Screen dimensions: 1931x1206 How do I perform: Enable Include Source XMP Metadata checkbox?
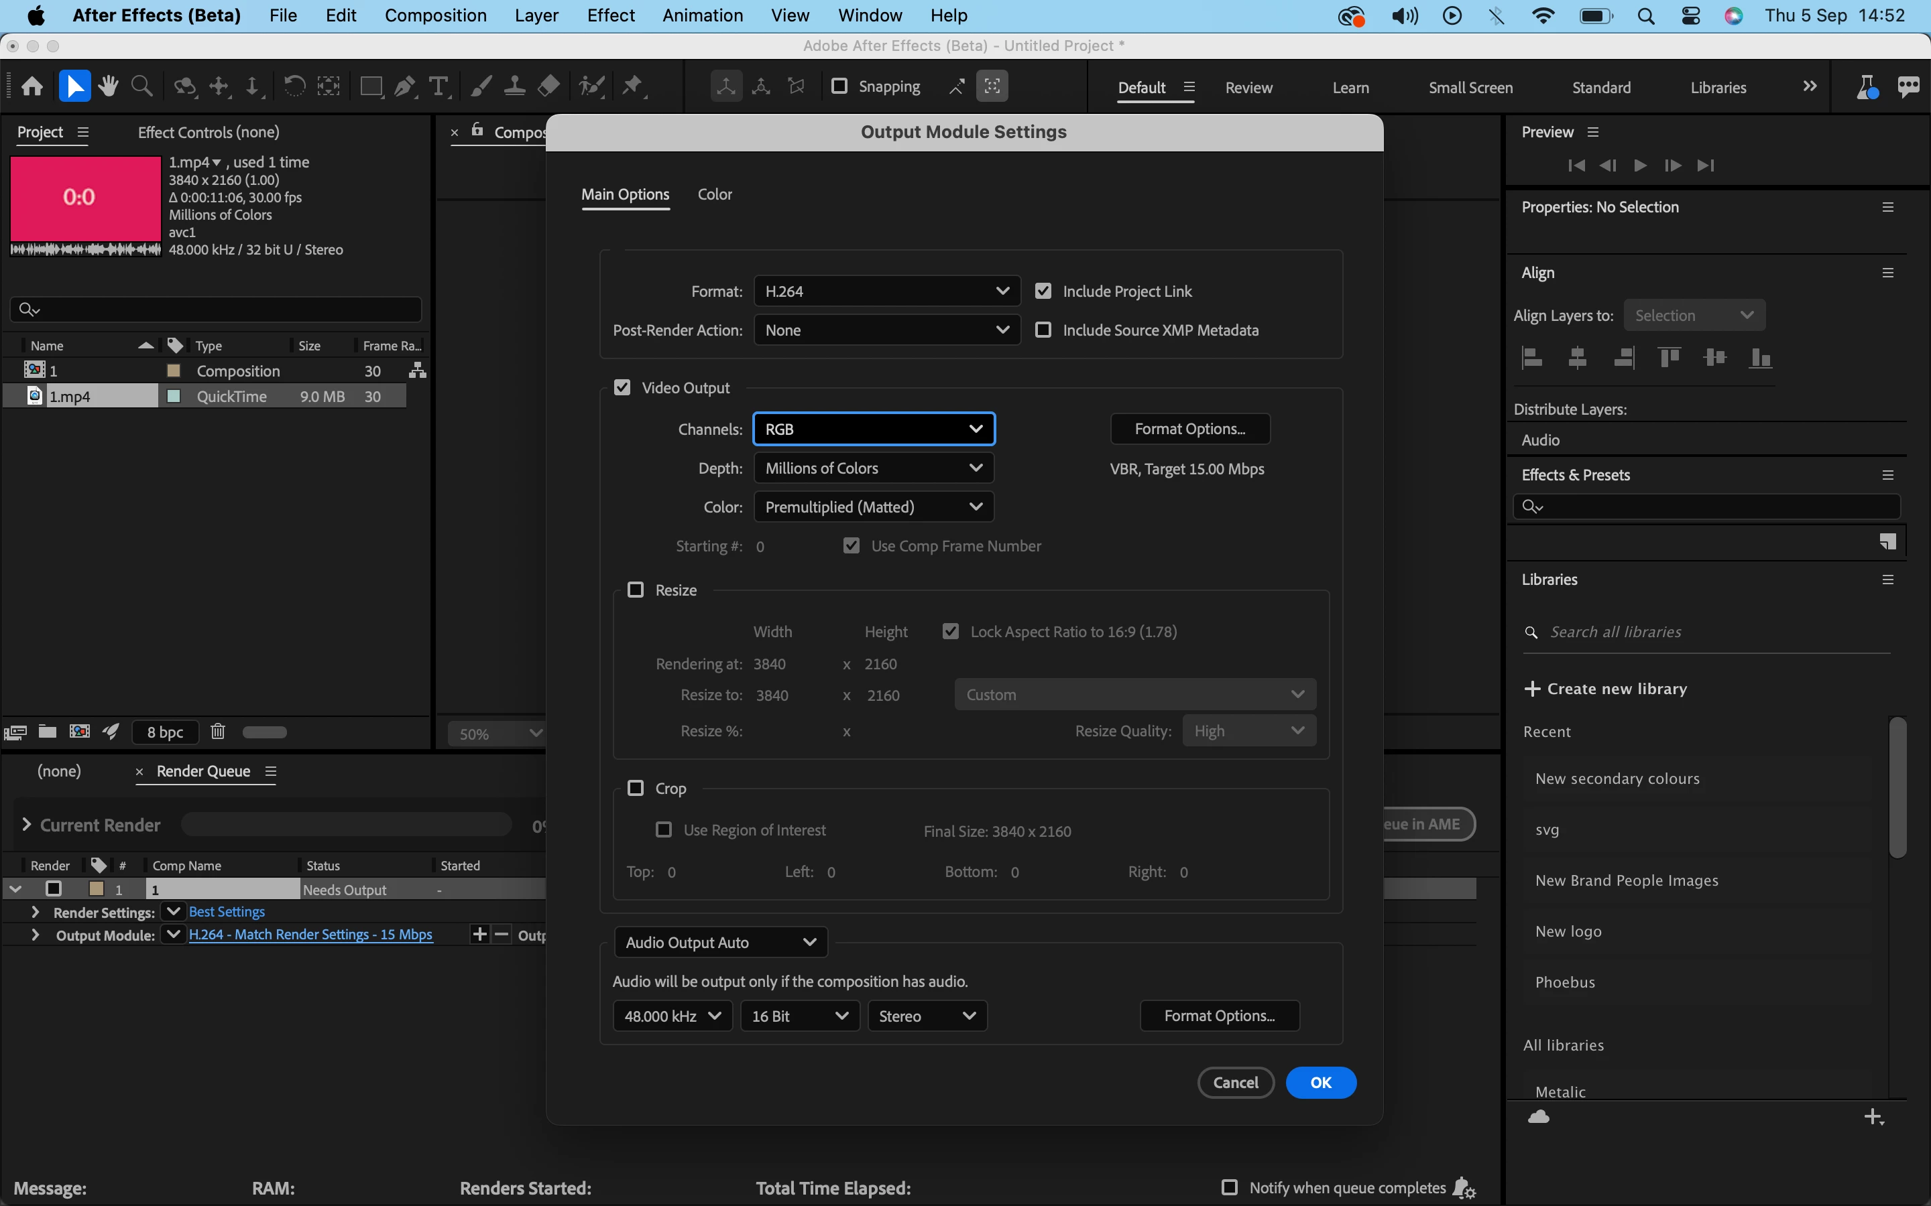click(1043, 330)
